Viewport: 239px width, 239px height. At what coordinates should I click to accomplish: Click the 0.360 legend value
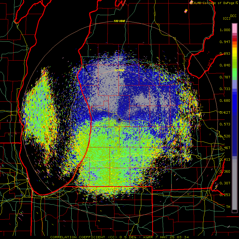(225, 172)
